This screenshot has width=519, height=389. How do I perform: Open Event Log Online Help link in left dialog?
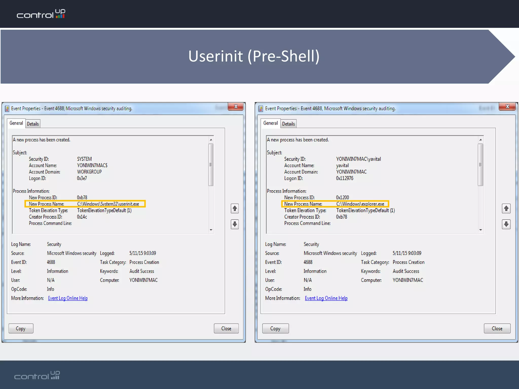click(68, 298)
